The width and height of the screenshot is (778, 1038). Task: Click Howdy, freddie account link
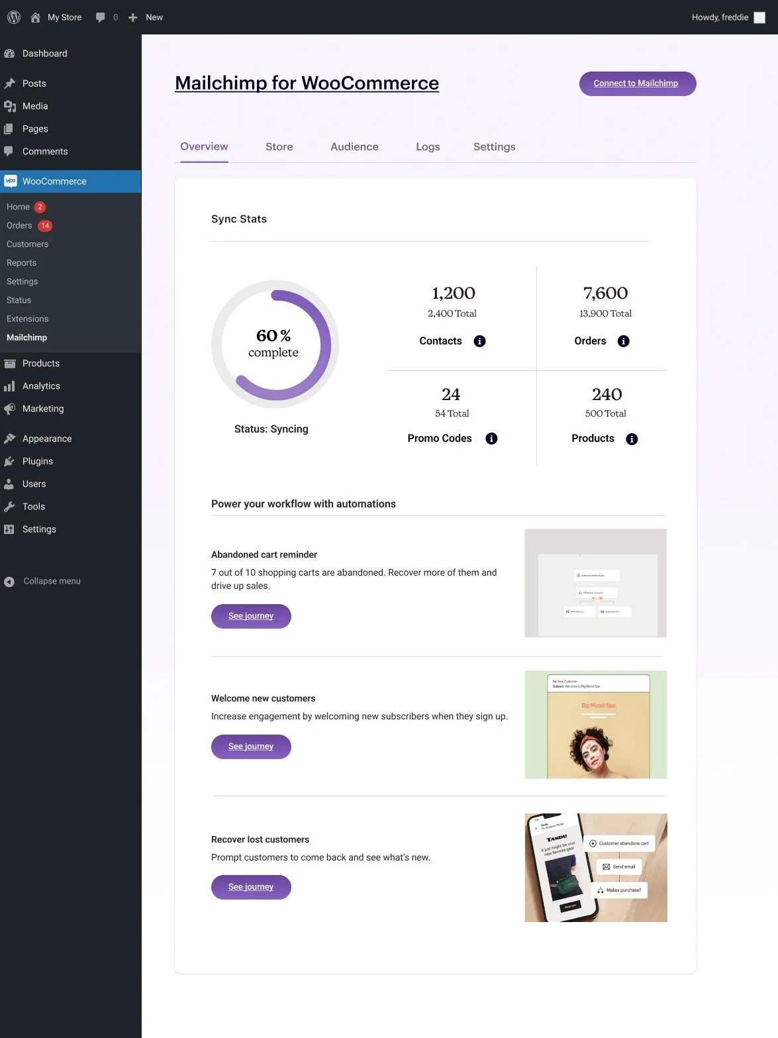(720, 17)
